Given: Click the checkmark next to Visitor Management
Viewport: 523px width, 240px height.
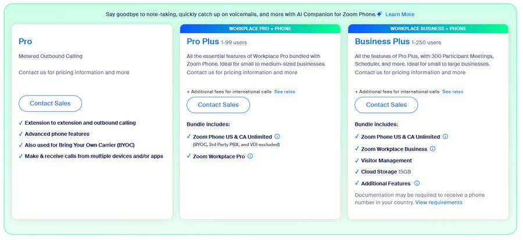Looking at the screenshot, I should [x=357, y=161].
